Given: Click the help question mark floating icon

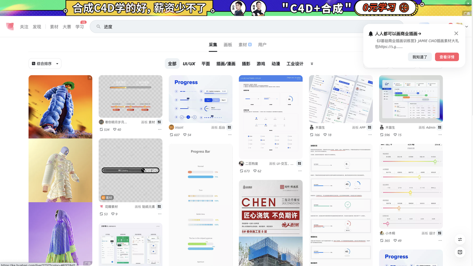Looking at the screenshot, I should click(460, 252).
